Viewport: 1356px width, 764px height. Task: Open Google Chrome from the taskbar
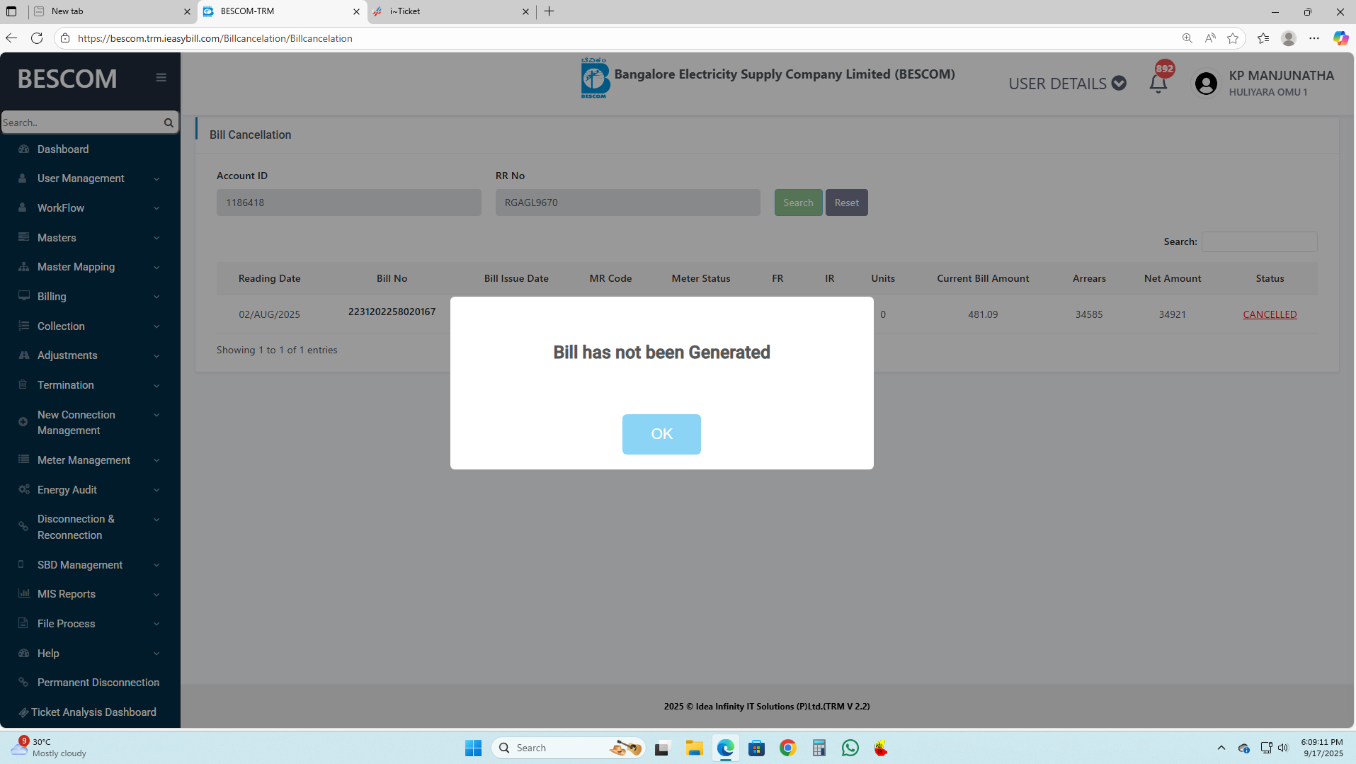point(787,748)
